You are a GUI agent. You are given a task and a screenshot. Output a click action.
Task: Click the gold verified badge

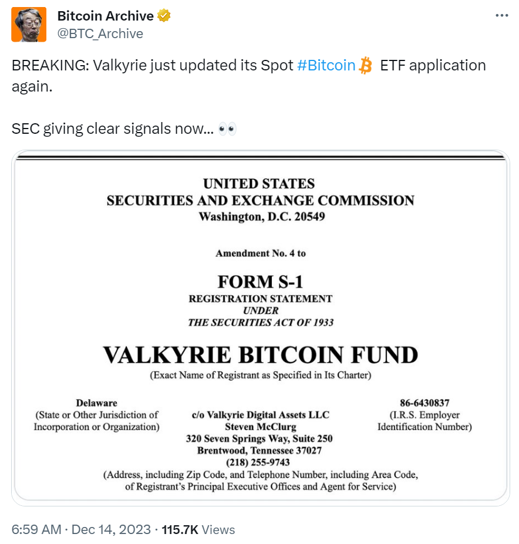(165, 16)
